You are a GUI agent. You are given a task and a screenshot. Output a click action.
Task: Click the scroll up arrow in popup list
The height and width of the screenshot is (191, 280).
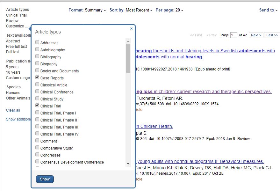pyautogui.click(x=128, y=41)
